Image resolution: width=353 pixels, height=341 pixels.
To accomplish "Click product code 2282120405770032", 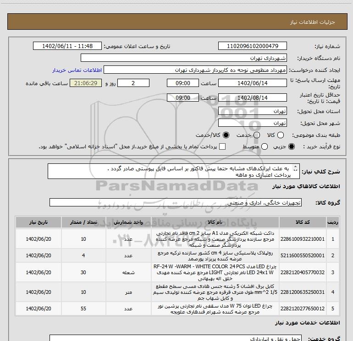I will [303, 272].
